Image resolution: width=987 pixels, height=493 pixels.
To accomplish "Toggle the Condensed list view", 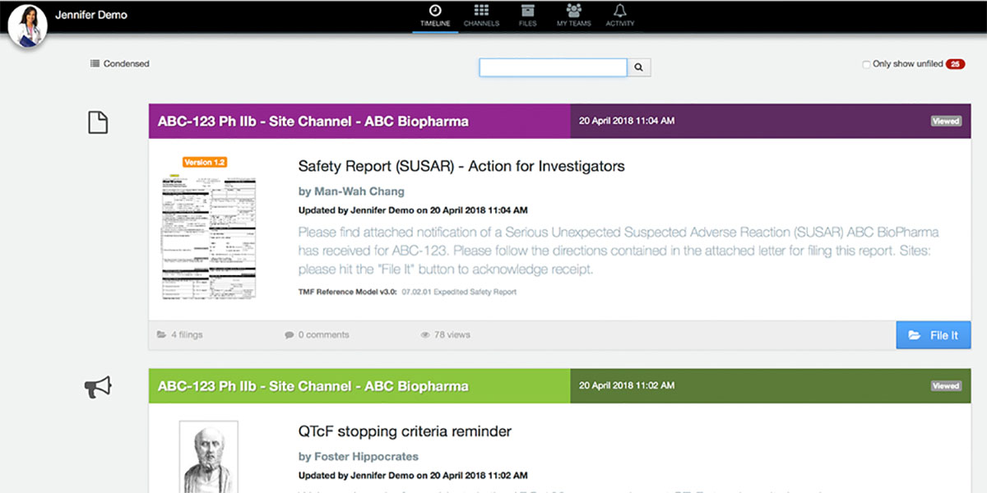I will (x=120, y=64).
